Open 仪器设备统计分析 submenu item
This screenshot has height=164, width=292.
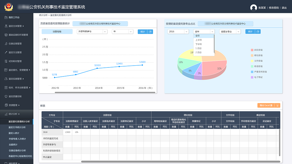[17, 150]
